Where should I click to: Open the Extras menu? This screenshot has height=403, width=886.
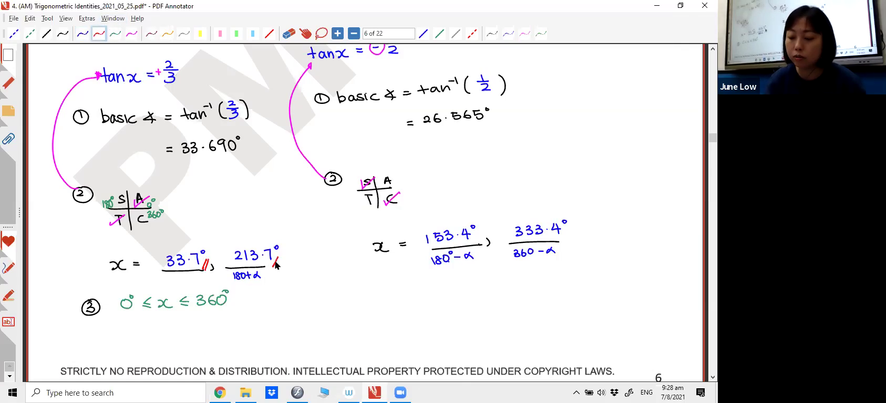pos(87,18)
